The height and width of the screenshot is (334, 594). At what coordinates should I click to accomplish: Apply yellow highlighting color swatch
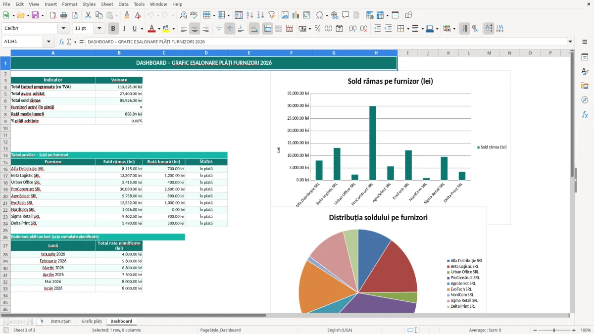166,29
